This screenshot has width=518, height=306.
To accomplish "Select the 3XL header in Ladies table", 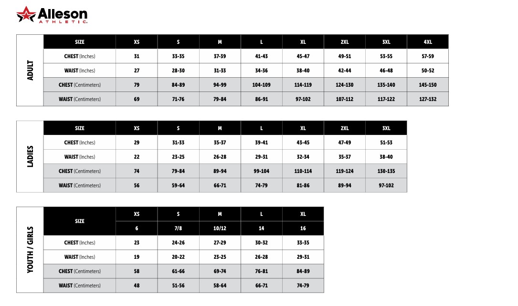I will tap(386, 128).
